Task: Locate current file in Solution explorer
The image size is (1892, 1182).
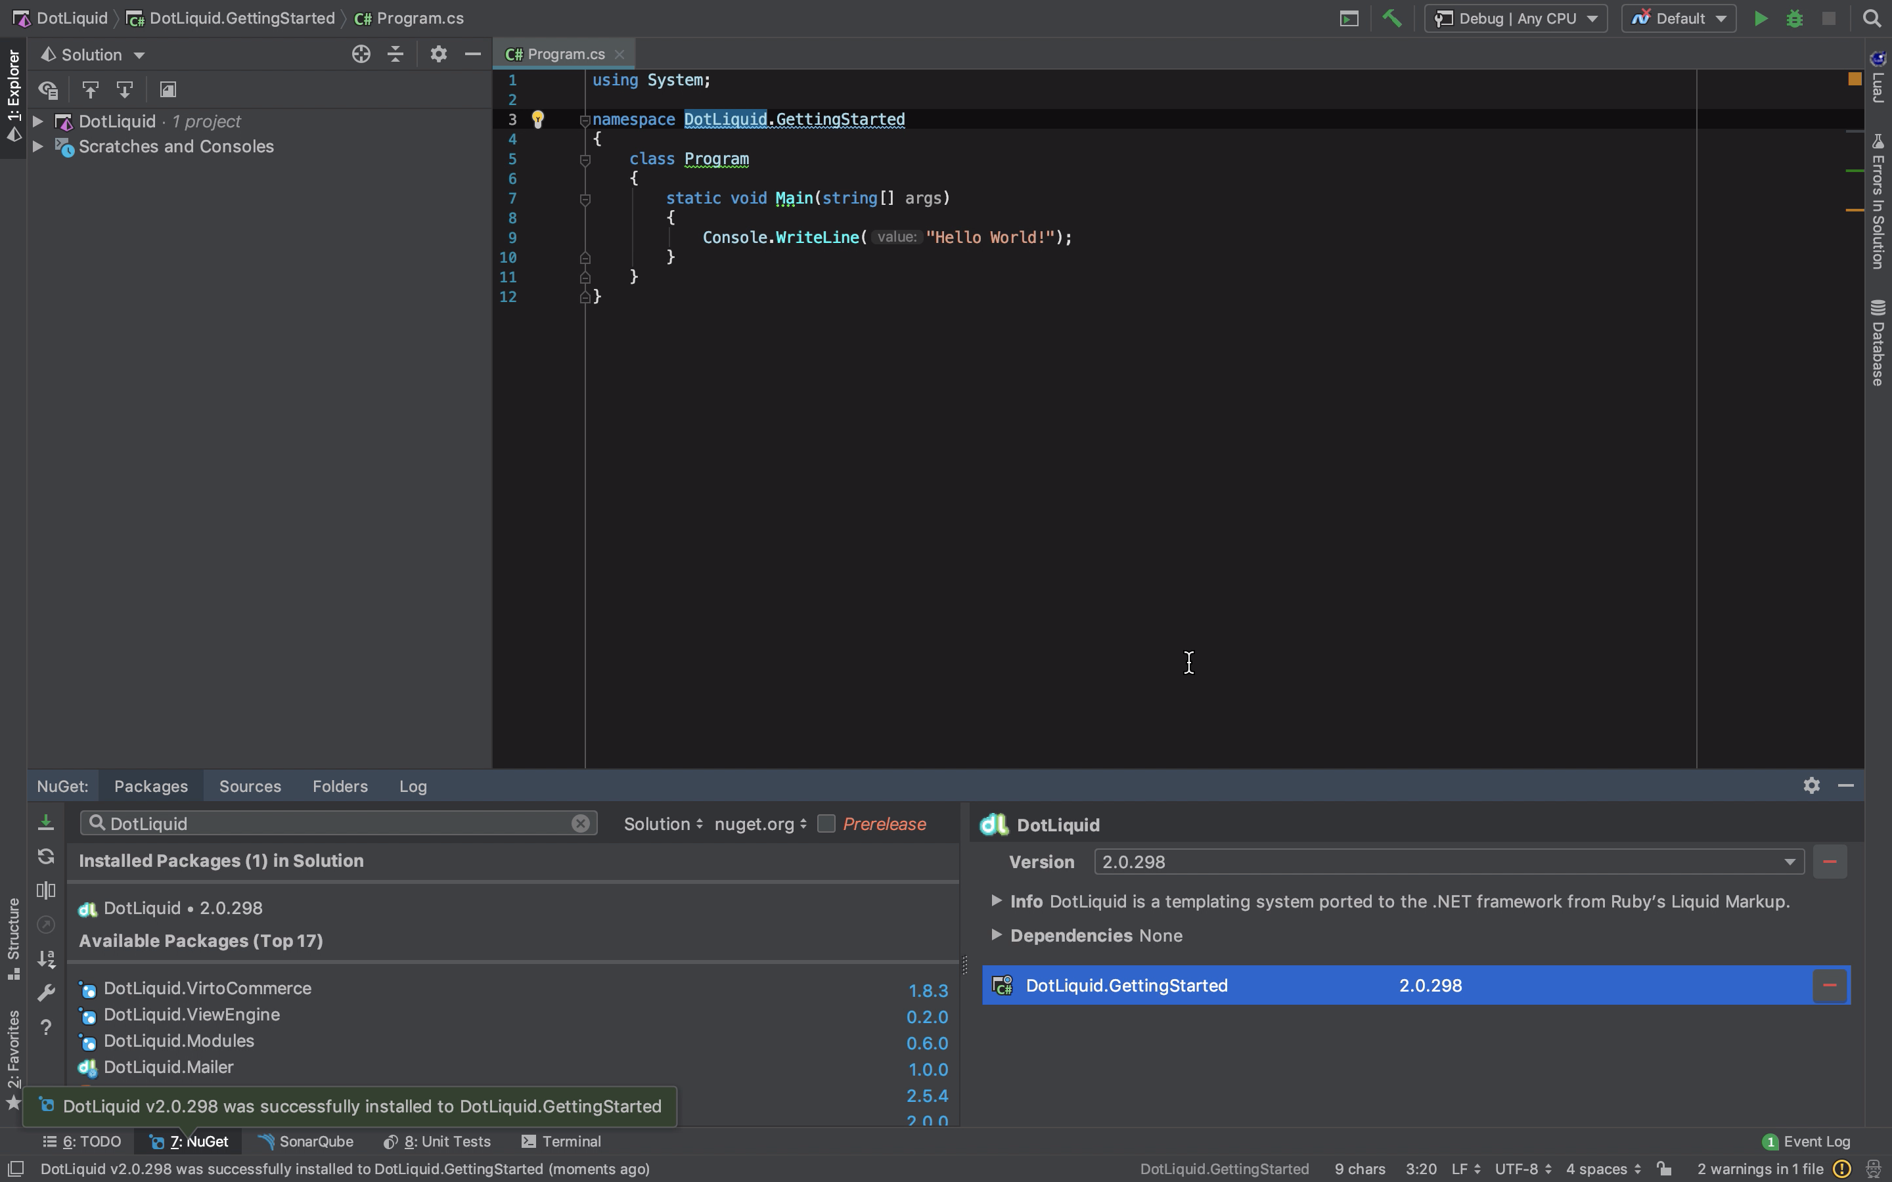Action: coord(361,54)
